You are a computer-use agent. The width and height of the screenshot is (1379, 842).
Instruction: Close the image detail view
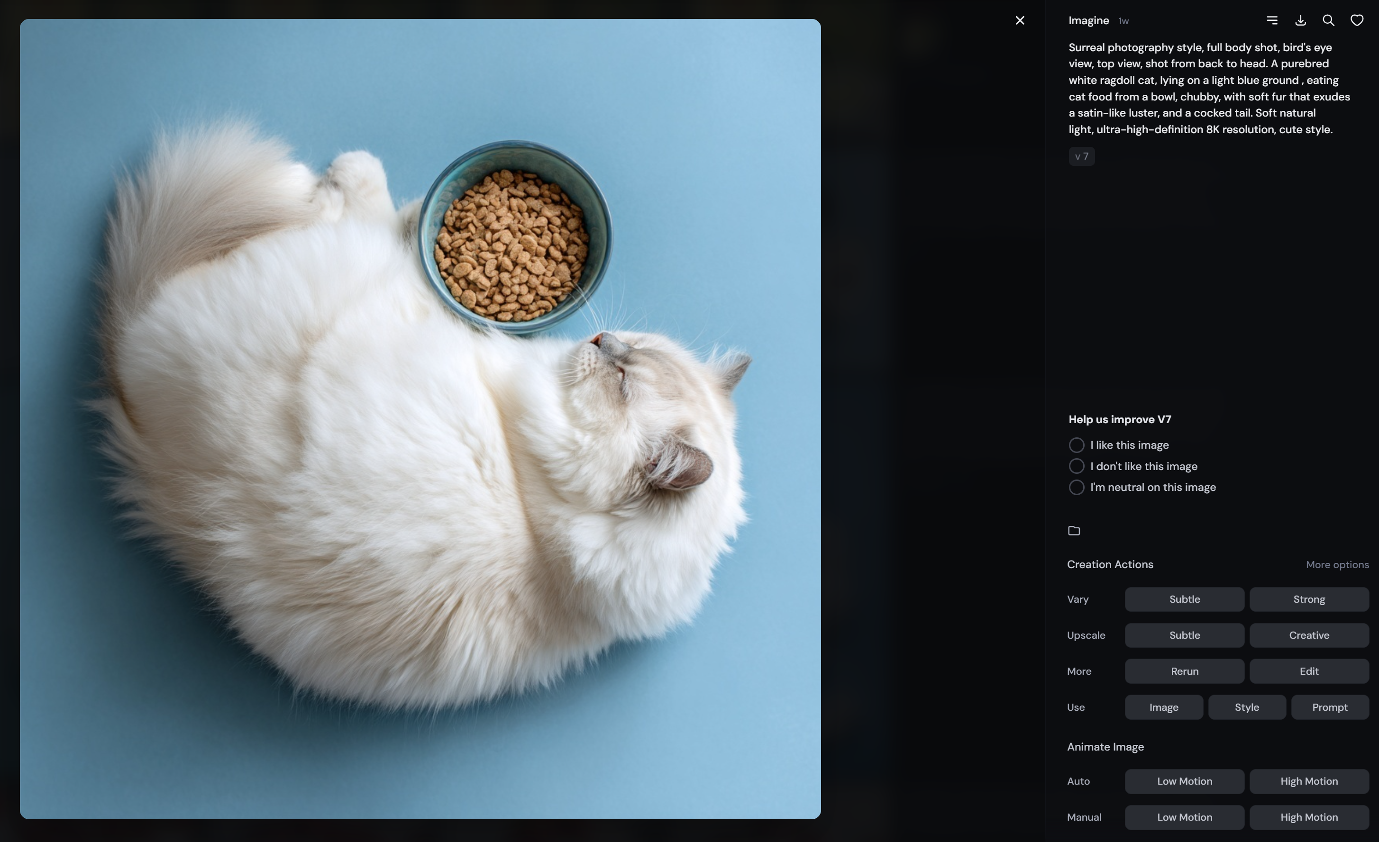click(x=1020, y=21)
